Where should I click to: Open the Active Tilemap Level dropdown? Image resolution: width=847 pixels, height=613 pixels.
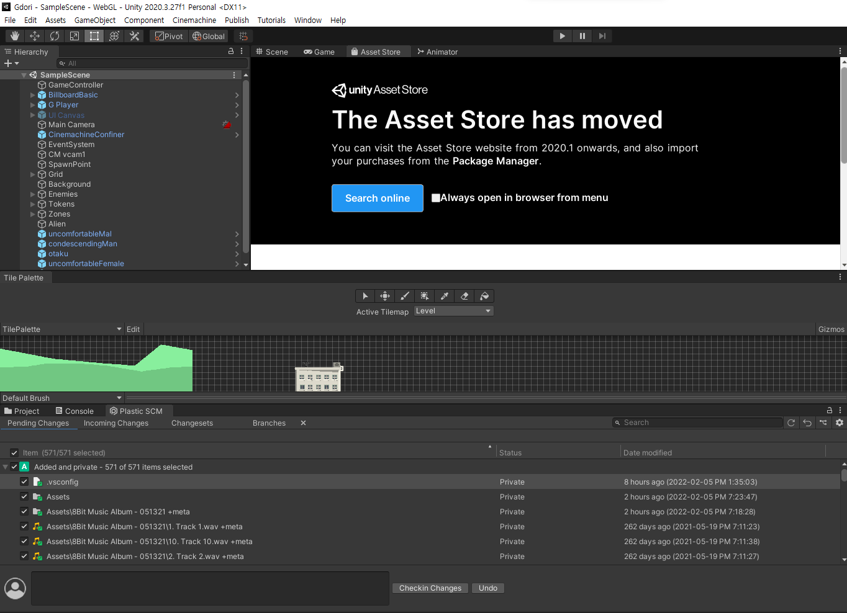(454, 311)
